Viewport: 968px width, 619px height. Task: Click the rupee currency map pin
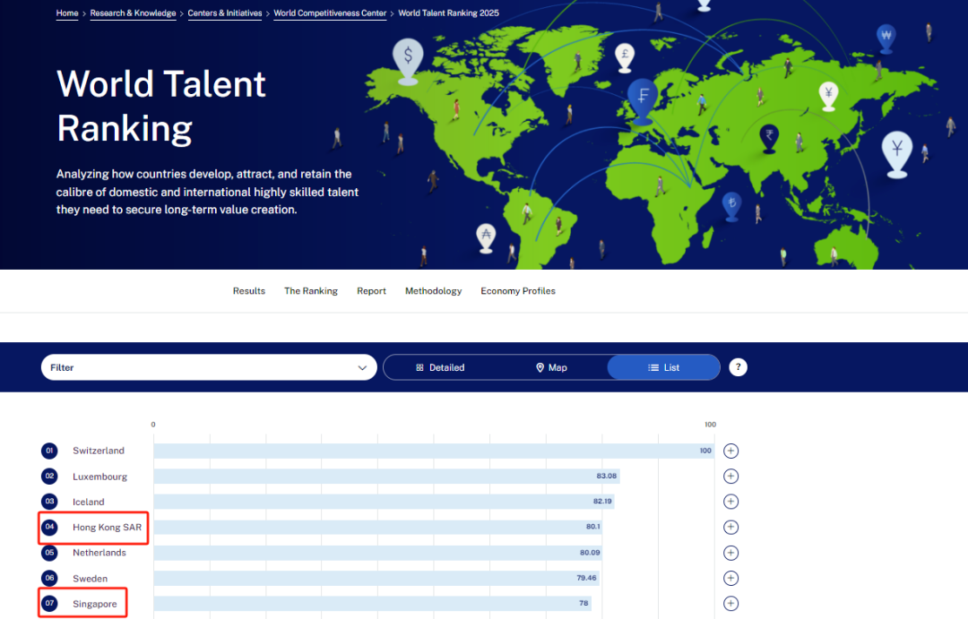click(x=768, y=137)
